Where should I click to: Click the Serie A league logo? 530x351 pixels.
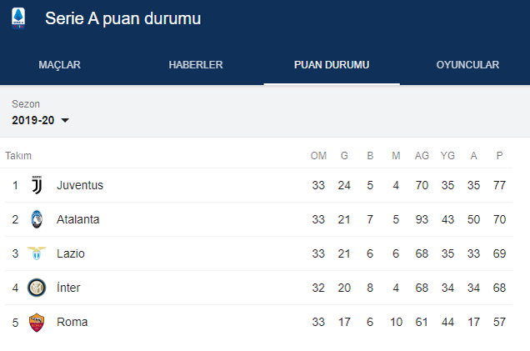[x=18, y=18]
